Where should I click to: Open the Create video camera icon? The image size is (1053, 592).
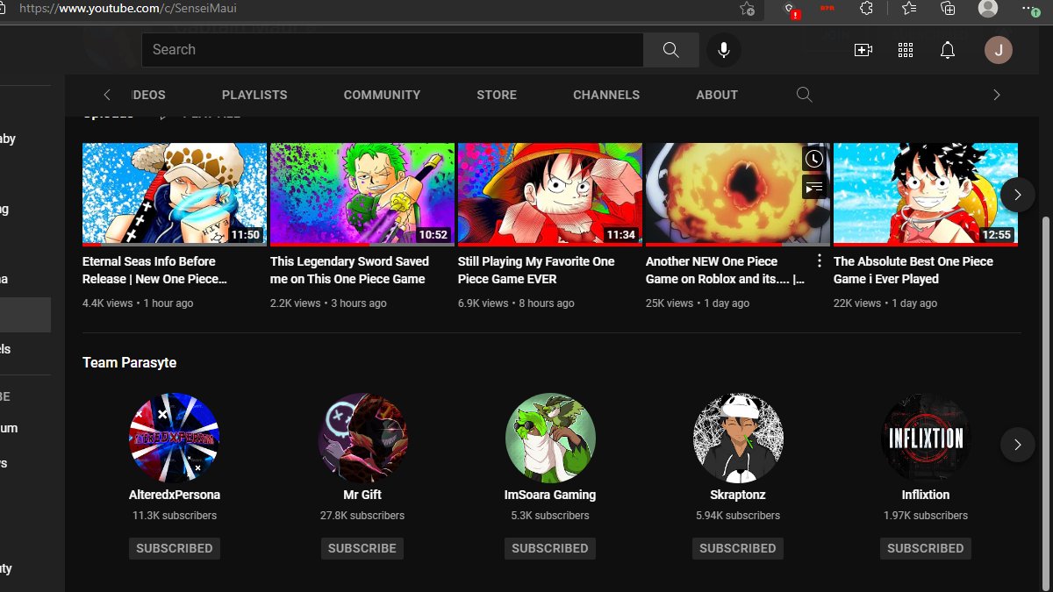[863, 50]
